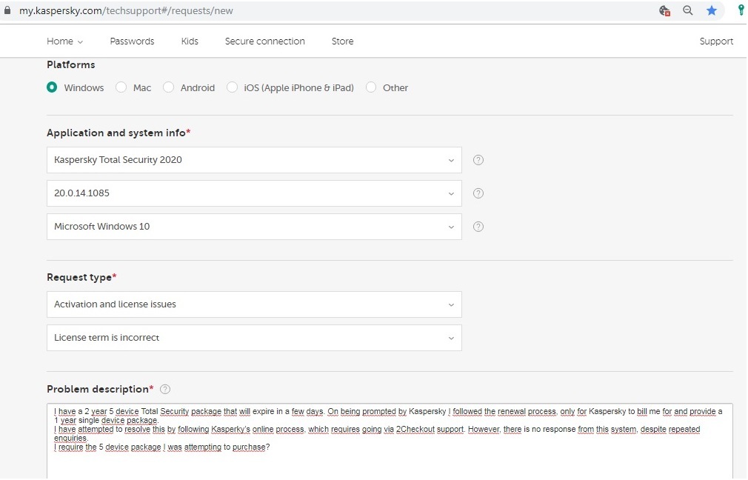Click the cookie blocked icon in address bar
Viewport: 748px width, 480px height.
(664, 11)
